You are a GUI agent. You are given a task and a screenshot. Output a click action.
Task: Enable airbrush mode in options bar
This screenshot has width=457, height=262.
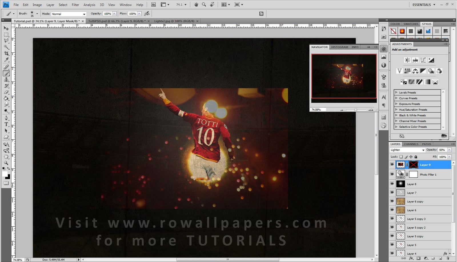147,13
